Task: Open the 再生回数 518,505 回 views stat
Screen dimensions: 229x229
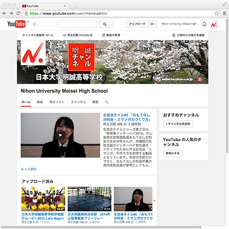Action: point(78,35)
